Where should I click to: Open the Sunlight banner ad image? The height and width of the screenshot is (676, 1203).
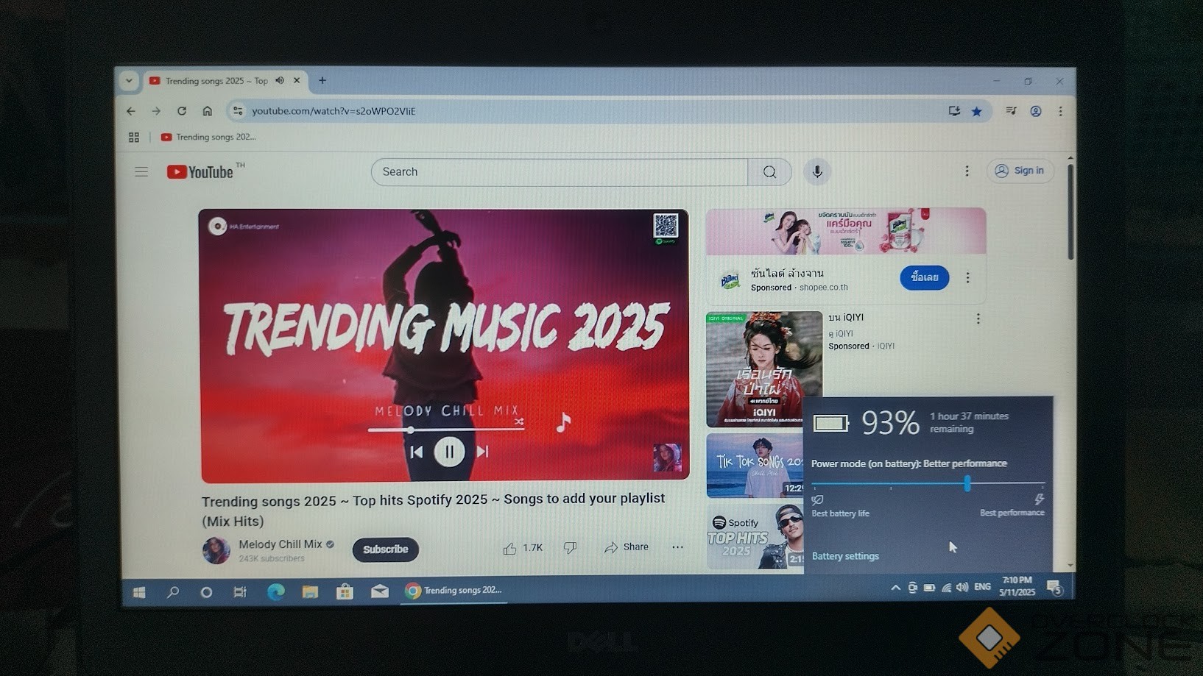pos(846,231)
